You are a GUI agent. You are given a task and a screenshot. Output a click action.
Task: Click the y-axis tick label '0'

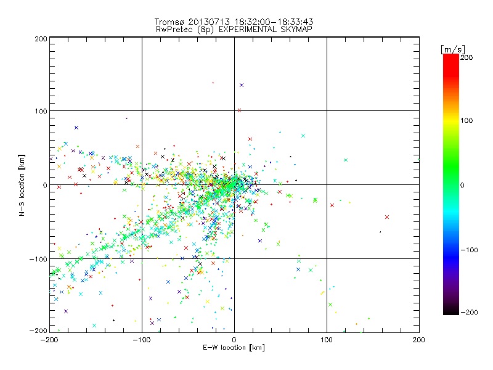[45, 185]
